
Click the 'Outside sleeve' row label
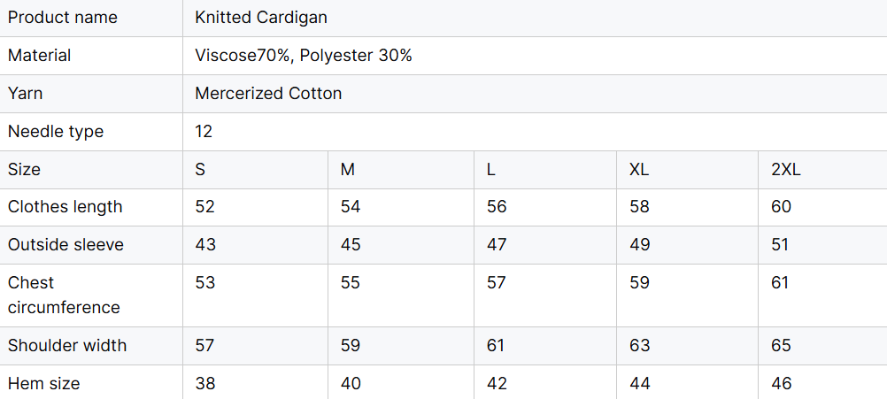(66, 245)
